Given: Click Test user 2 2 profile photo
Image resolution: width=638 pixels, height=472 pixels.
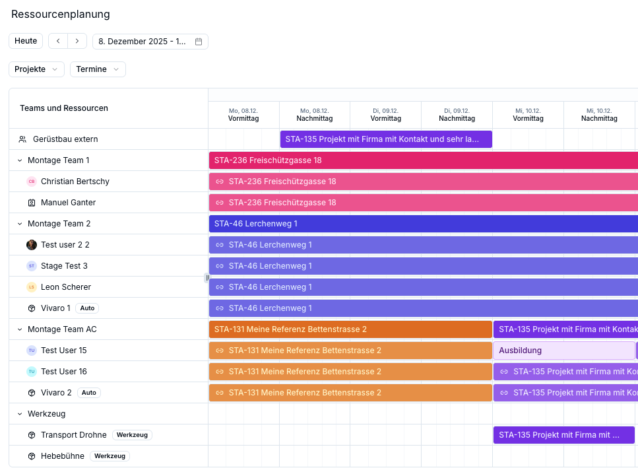Looking at the screenshot, I should click(x=32, y=245).
